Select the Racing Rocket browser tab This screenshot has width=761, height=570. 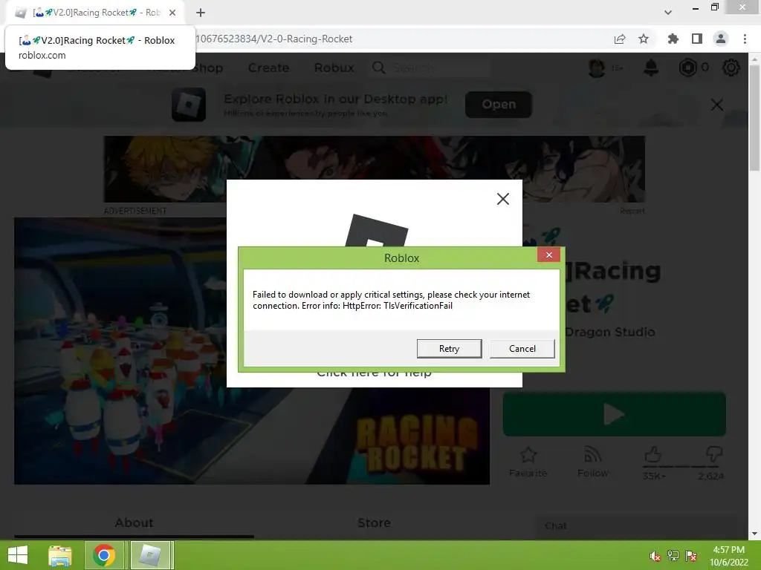(x=94, y=13)
